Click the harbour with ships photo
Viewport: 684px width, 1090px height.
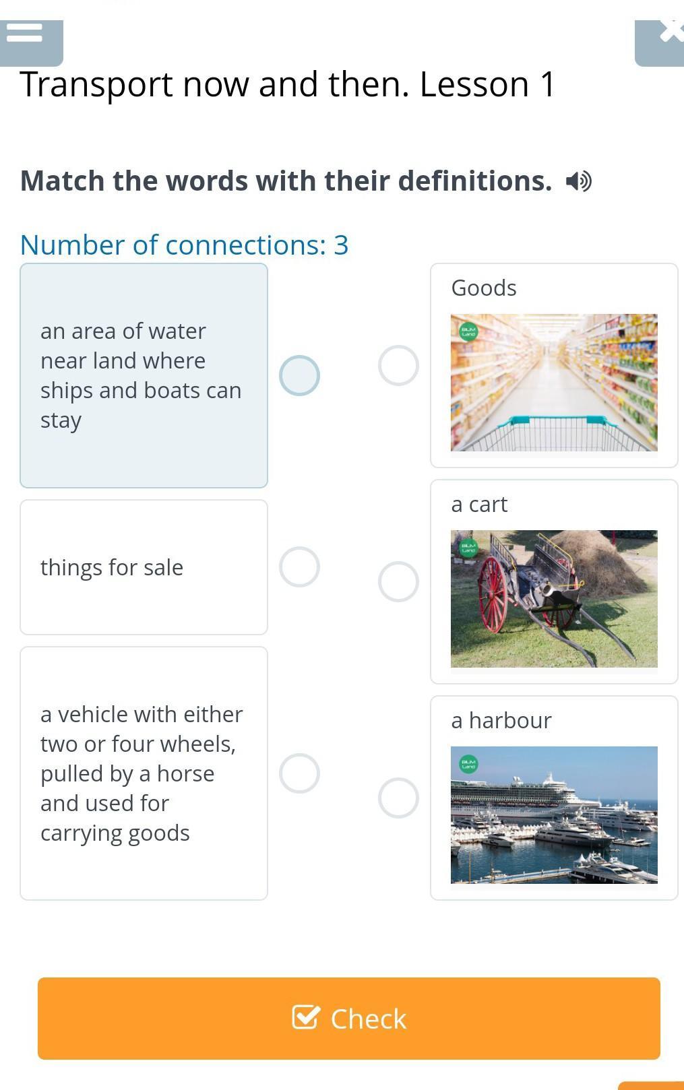pyautogui.click(x=554, y=815)
